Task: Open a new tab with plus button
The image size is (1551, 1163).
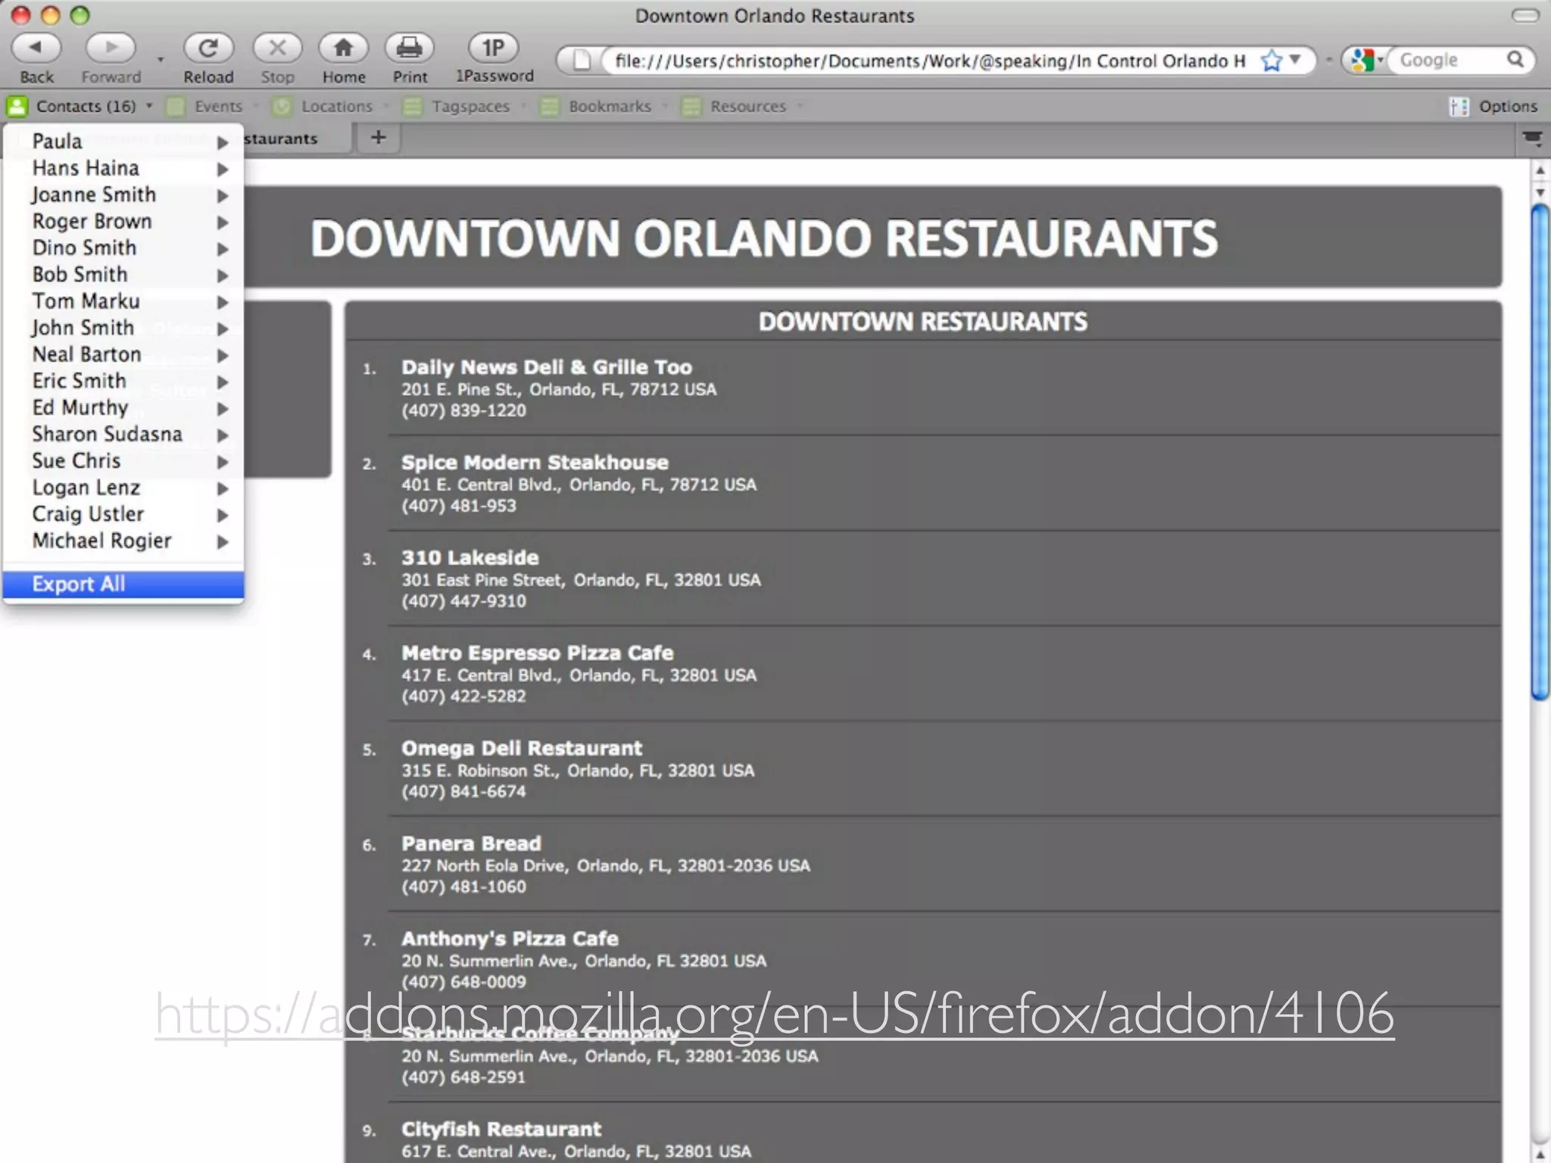Action: pos(378,138)
